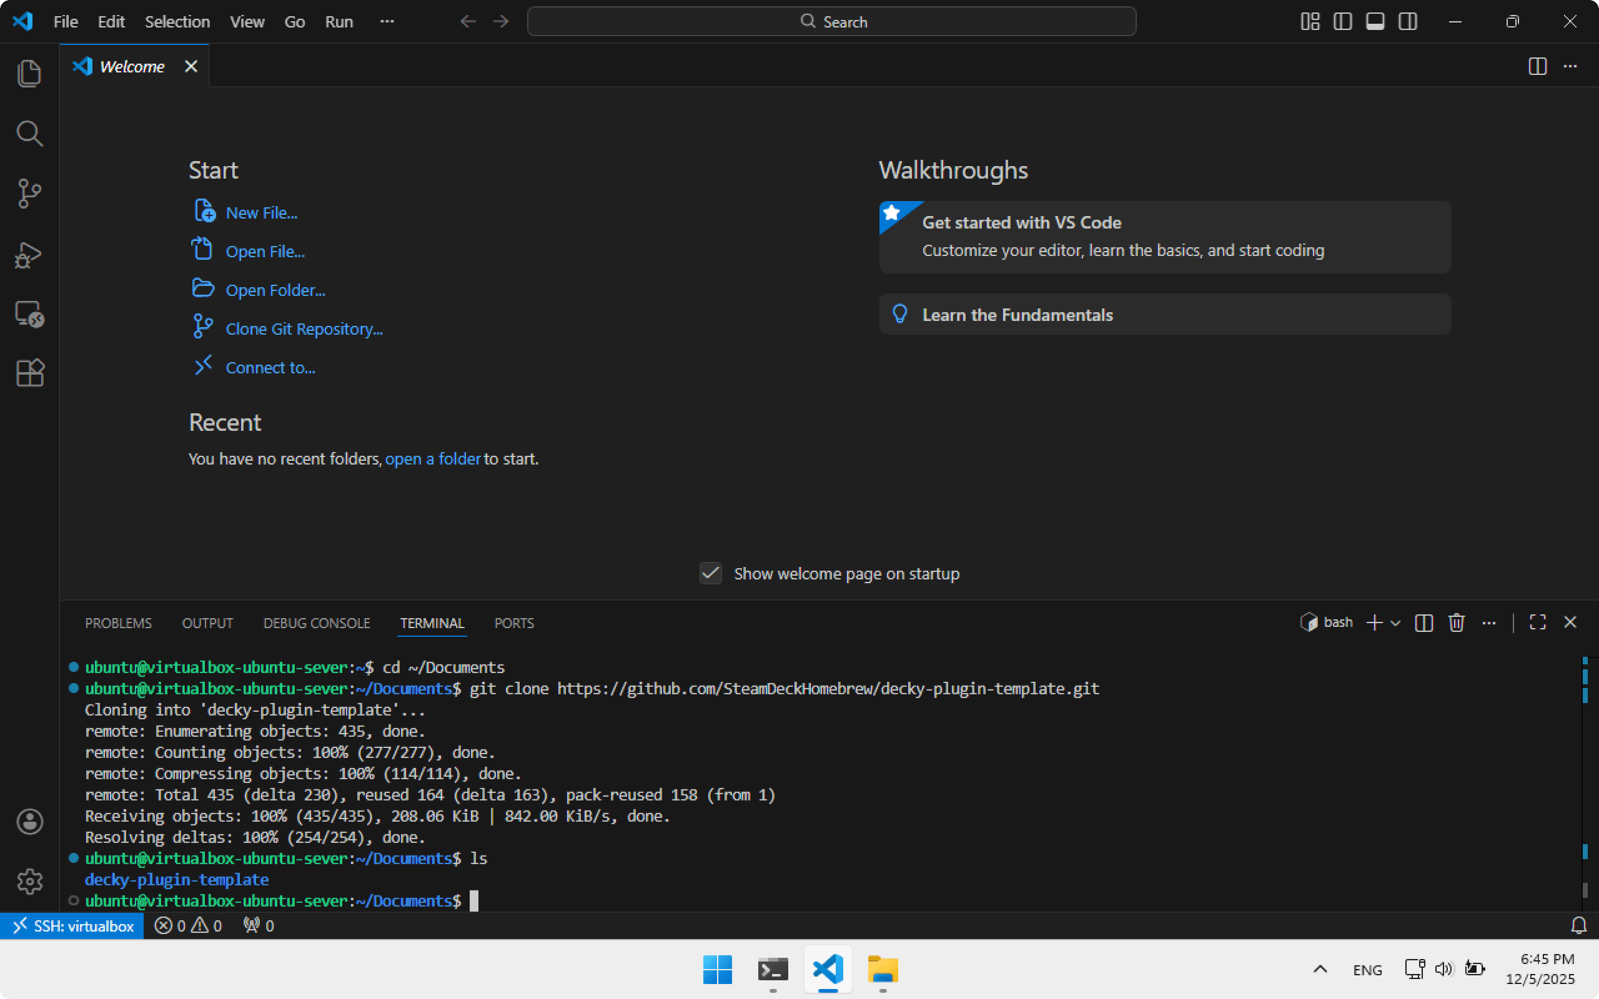This screenshot has height=999, width=1599.
Task: Uncheck Show welcome page on startup
Action: (710, 574)
